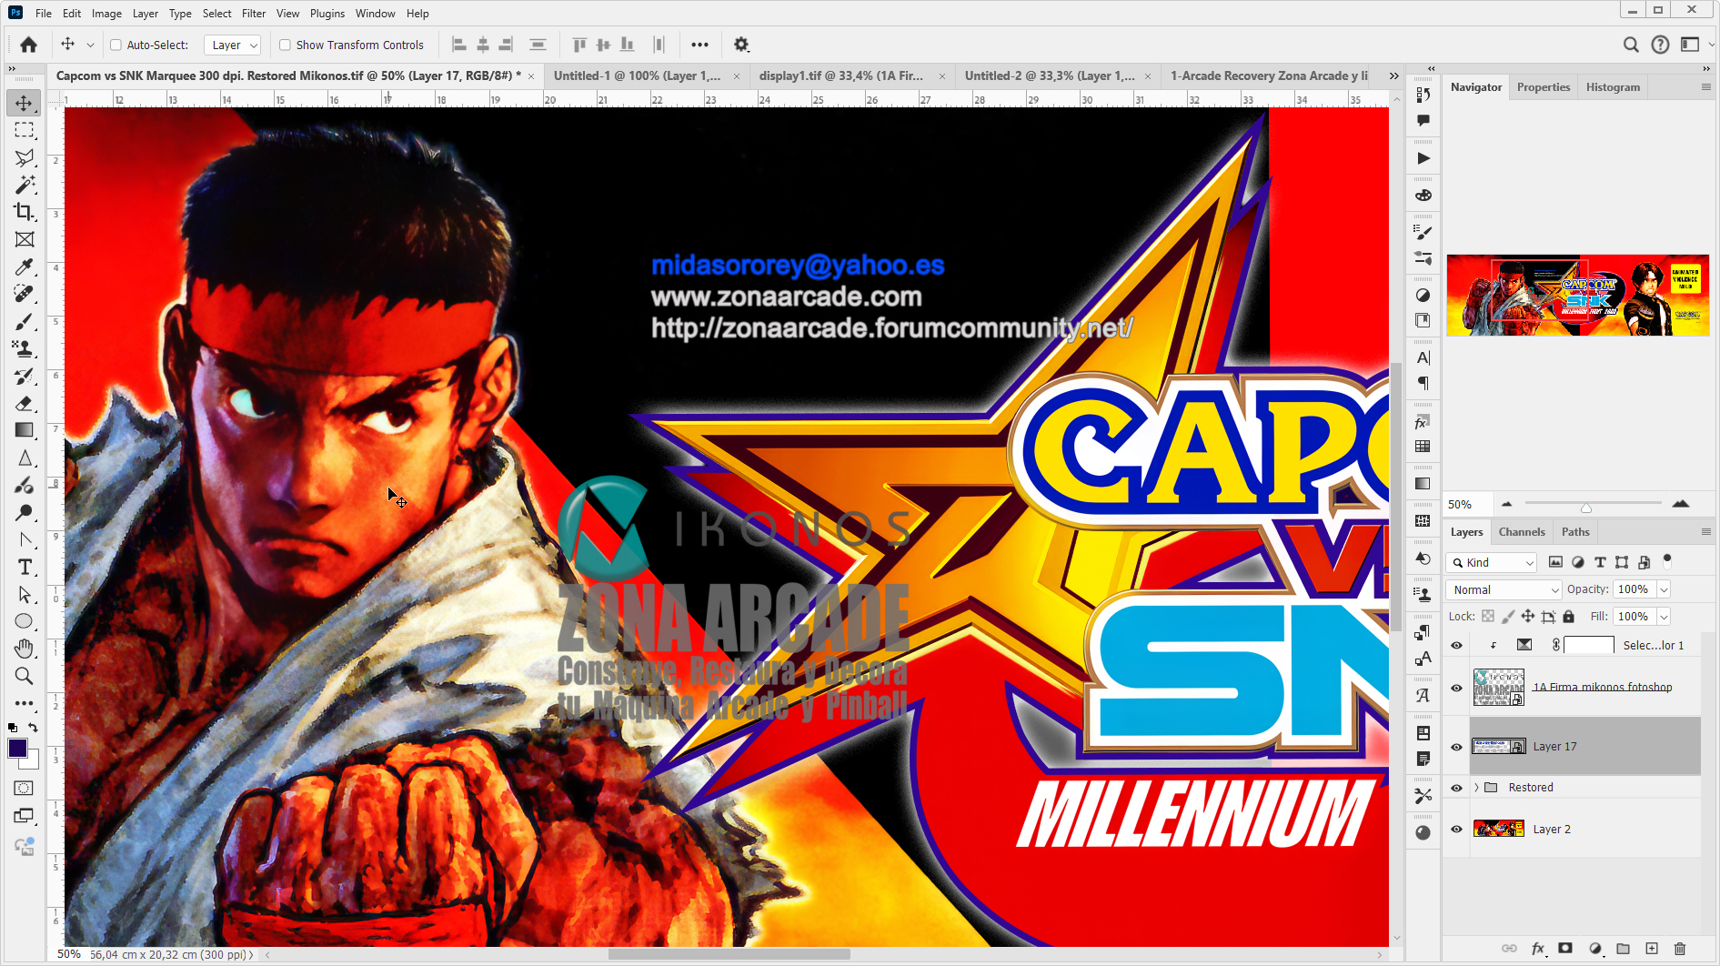
Task: Expand the Restored layer group
Action: (x=1476, y=788)
